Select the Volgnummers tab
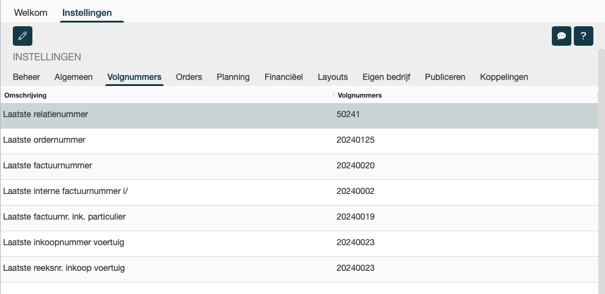This screenshot has width=605, height=294. coord(134,77)
